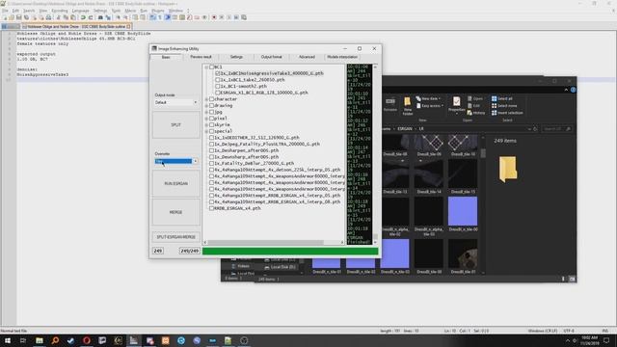Expand the pixel model folder
This screenshot has width=617, height=347.
point(206,119)
